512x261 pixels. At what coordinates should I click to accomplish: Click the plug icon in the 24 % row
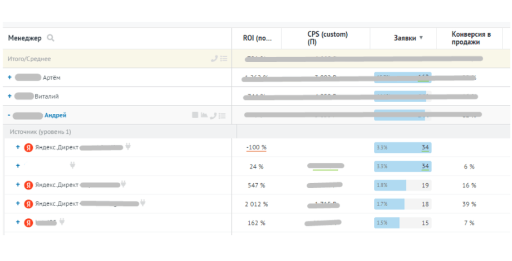[72, 165]
